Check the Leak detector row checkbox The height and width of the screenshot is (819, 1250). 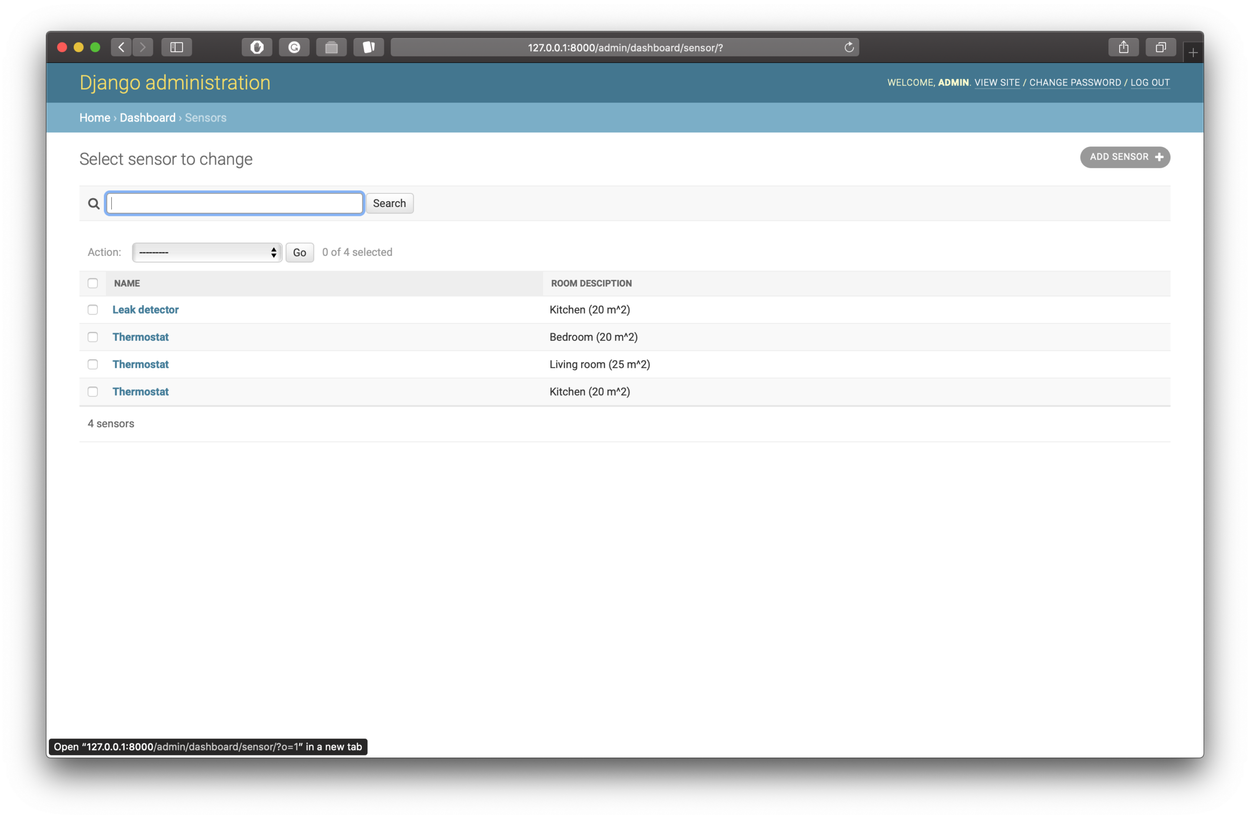tap(93, 310)
